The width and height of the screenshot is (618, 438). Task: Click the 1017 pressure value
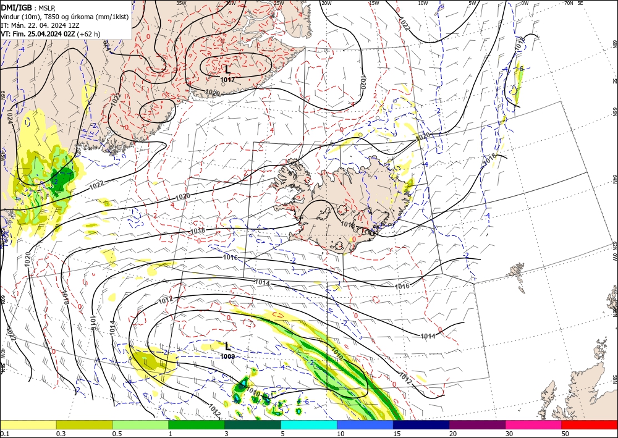tap(228, 80)
